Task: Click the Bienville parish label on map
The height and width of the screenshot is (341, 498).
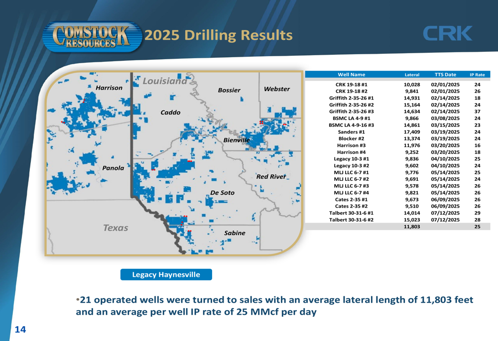Action: [237, 140]
